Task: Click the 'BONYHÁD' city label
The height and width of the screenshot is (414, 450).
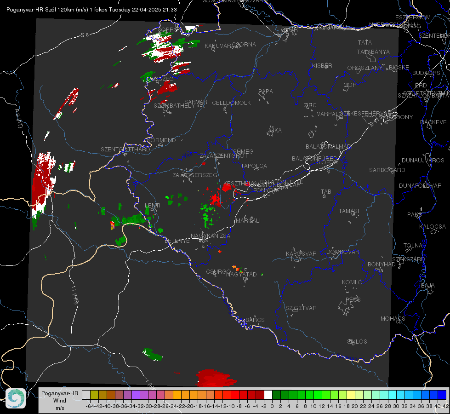Action: click(x=382, y=264)
